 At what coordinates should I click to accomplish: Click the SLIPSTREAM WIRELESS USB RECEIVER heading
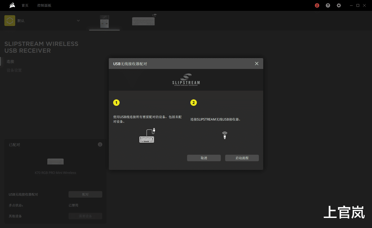point(41,47)
